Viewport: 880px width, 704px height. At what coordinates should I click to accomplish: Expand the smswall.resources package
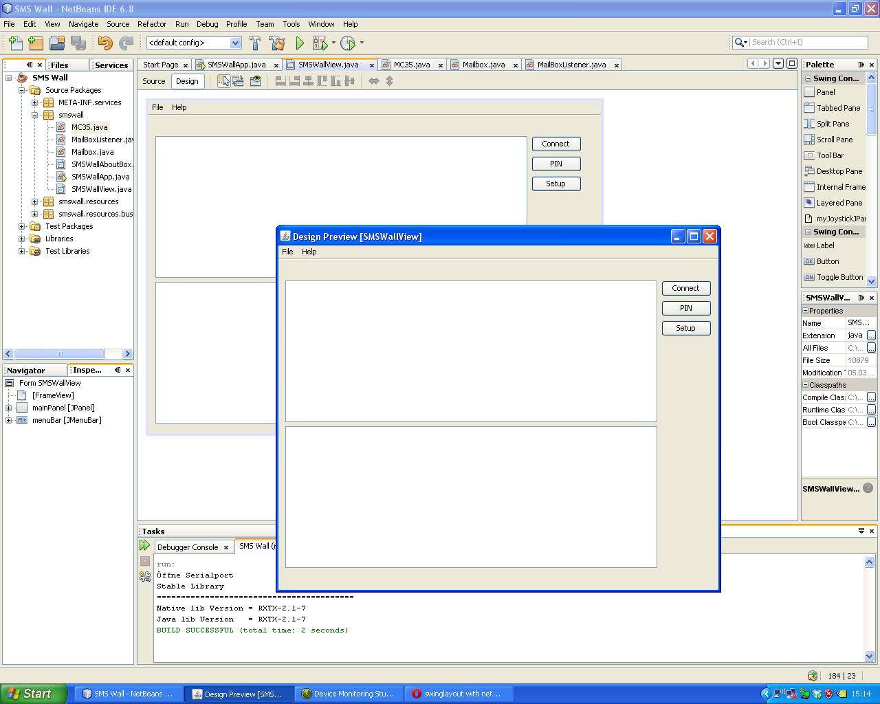tap(35, 201)
